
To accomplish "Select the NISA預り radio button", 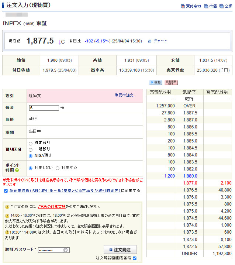I will click(x=31, y=156).
